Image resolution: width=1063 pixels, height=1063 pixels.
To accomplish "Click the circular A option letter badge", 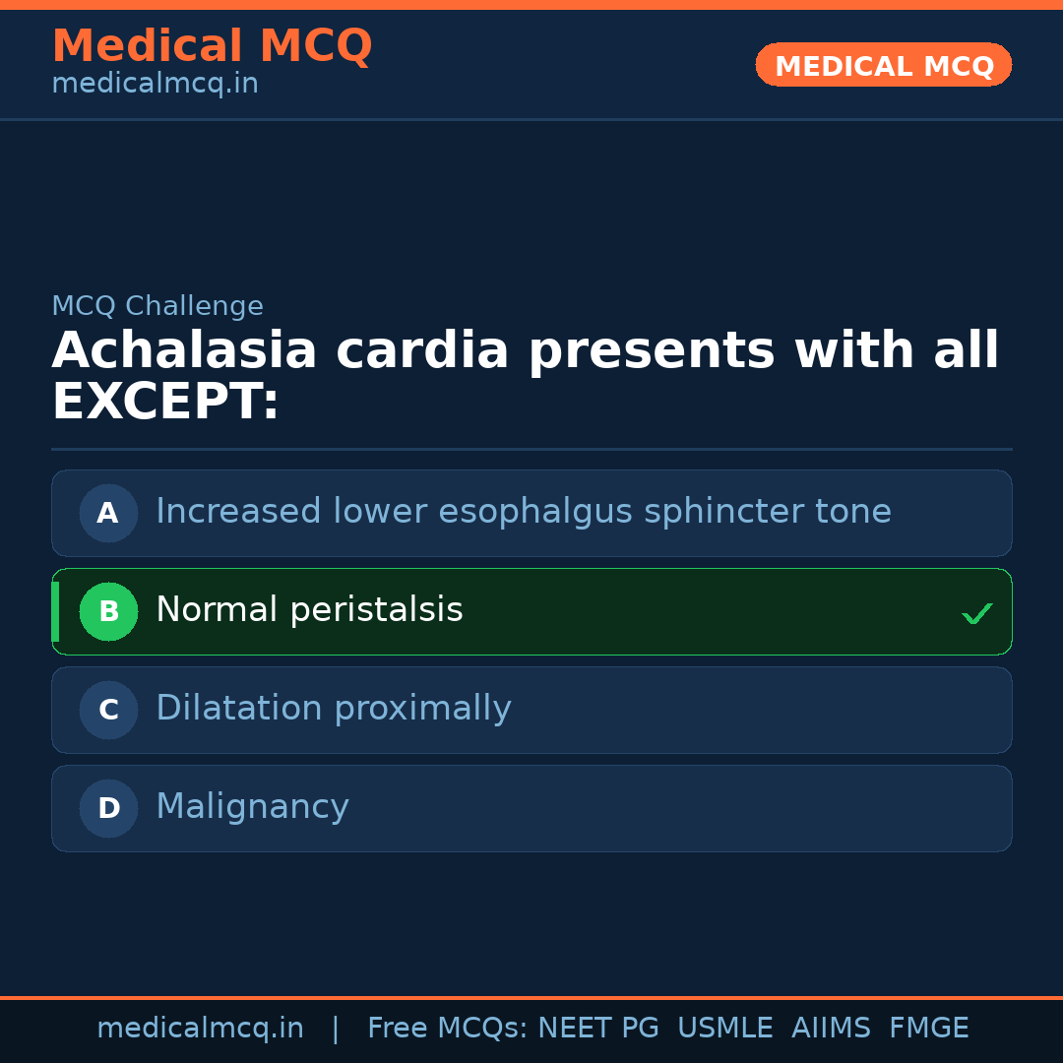I will click(108, 513).
